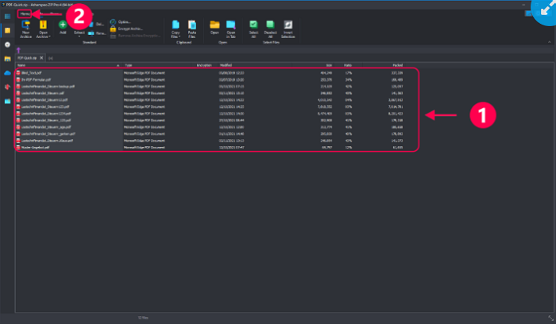Sort by the Size column header
The height and width of the screenshot is (324, 556).
[329, 65]
